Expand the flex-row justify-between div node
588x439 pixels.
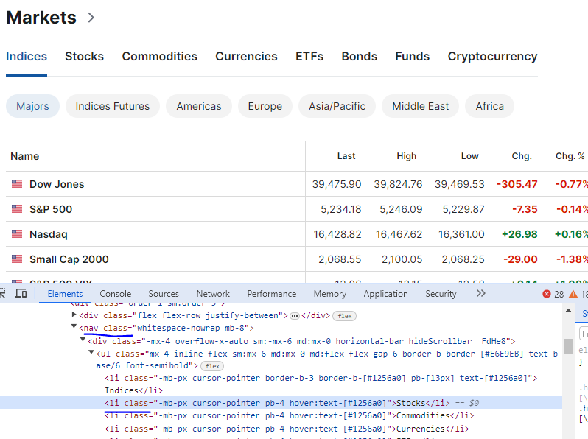tap(74, 315)
